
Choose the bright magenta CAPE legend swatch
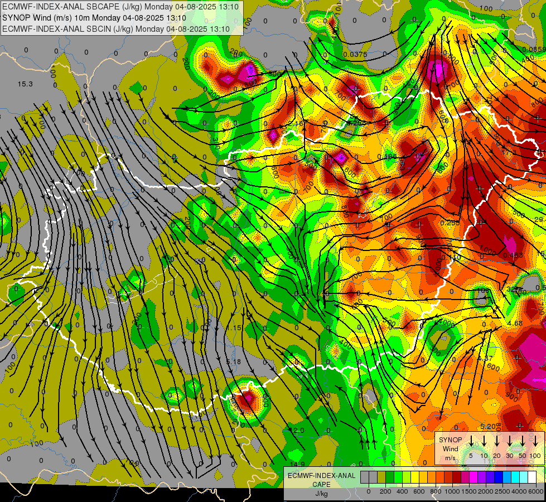pos(473,477)
